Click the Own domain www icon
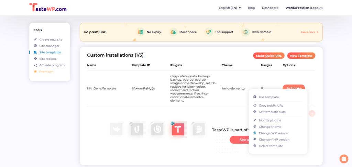The image size is (352, 167). (x=245, y=32)
